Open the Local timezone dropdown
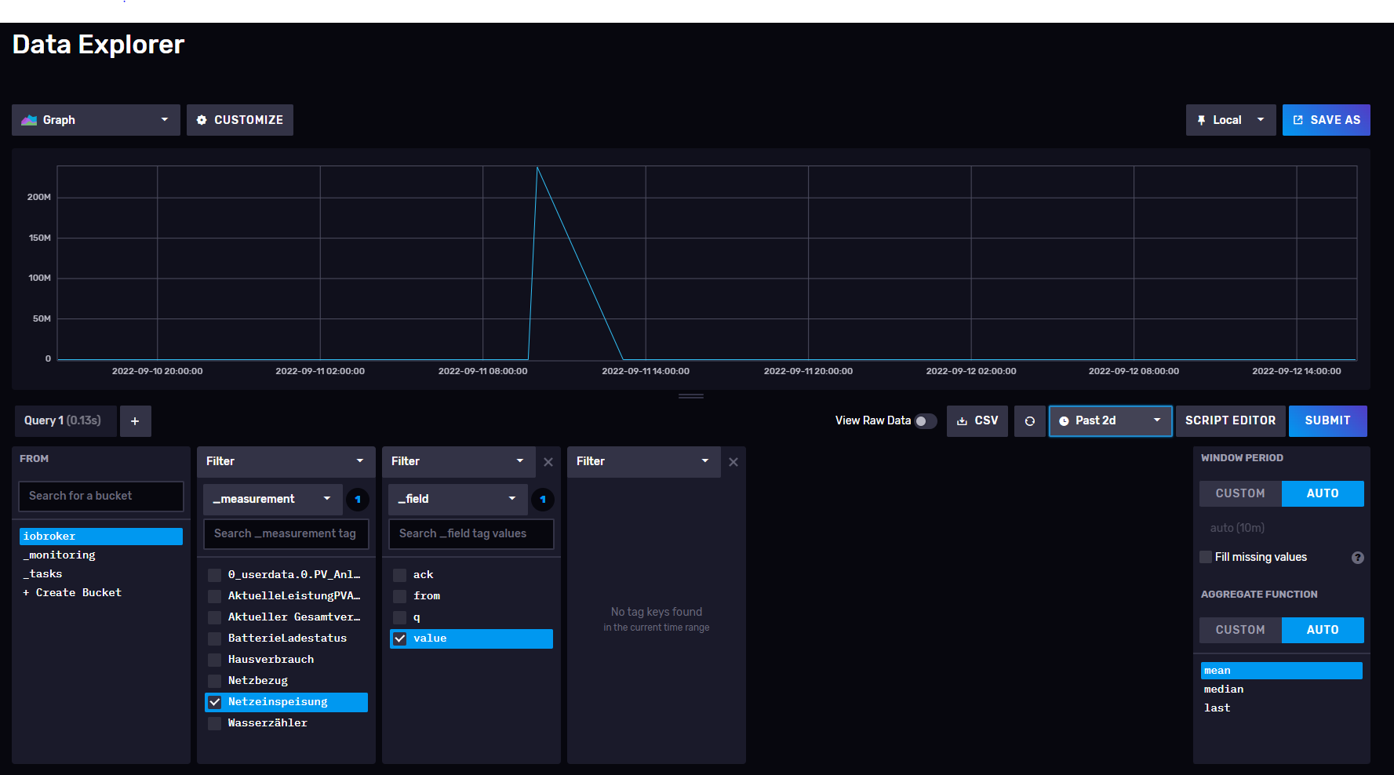The width and height of the screenshot is (1394, 775). pyautogui.click(x=1231, y=120)
